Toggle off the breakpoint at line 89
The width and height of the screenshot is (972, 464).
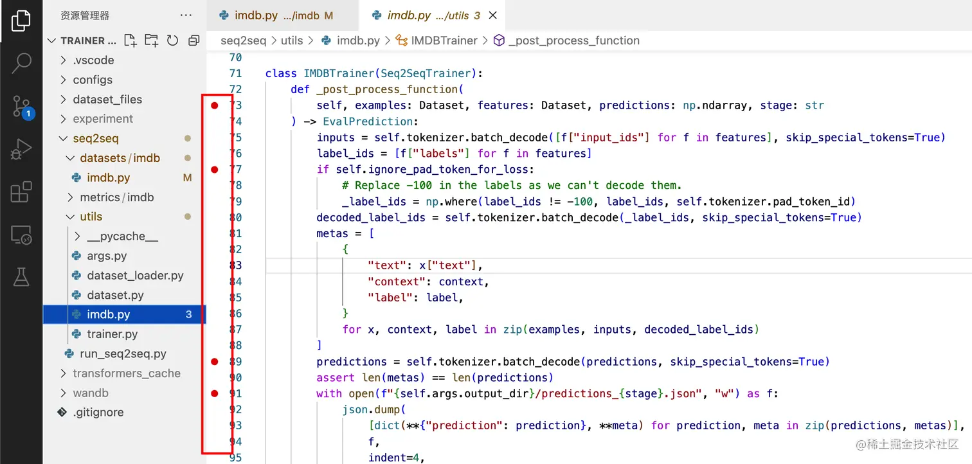[x=215, y=362]
